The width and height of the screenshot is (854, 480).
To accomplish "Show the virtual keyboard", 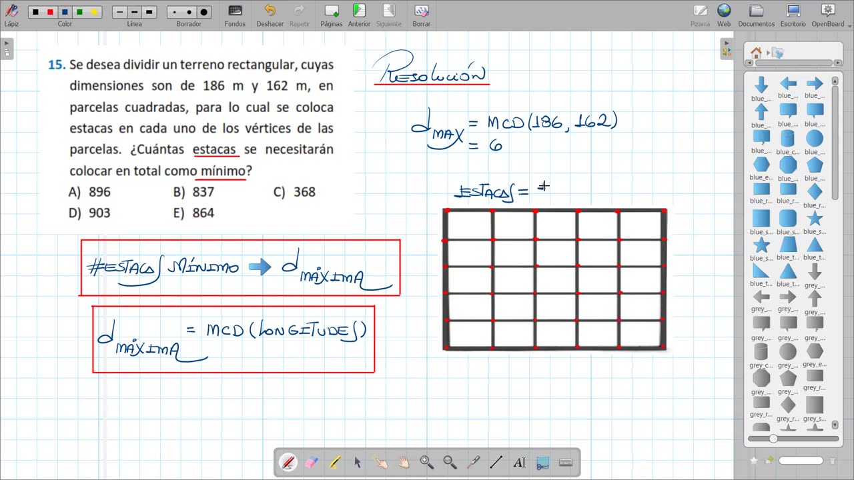I will point(566,462).
